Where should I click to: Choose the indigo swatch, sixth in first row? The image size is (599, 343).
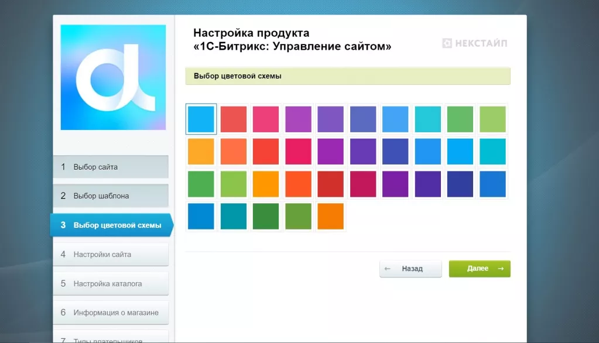pos(363,119)
